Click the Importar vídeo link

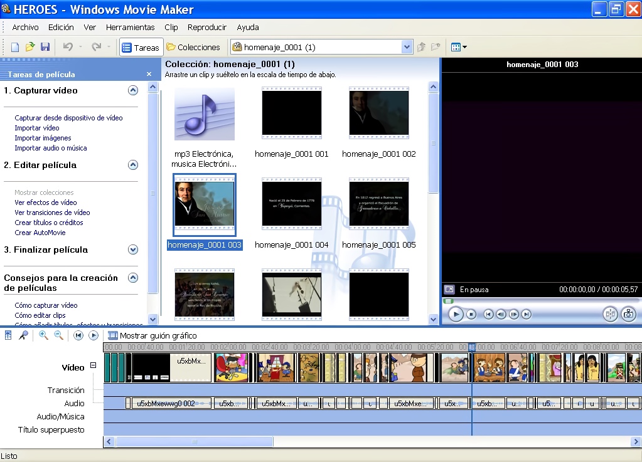(37, 128)
